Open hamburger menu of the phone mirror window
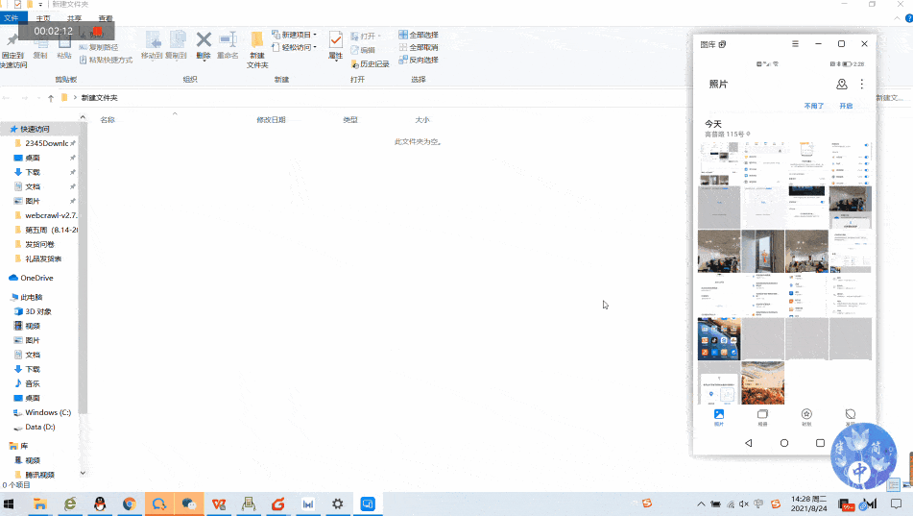 pyautogui.click(x=795, y=44)
